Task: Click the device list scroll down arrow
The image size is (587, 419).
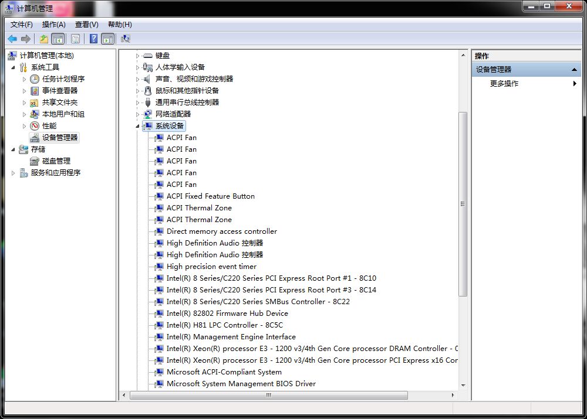Action: click(463, 386)
